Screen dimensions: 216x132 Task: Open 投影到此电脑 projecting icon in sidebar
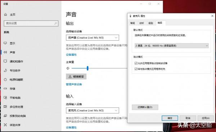(x=5, y=115)
